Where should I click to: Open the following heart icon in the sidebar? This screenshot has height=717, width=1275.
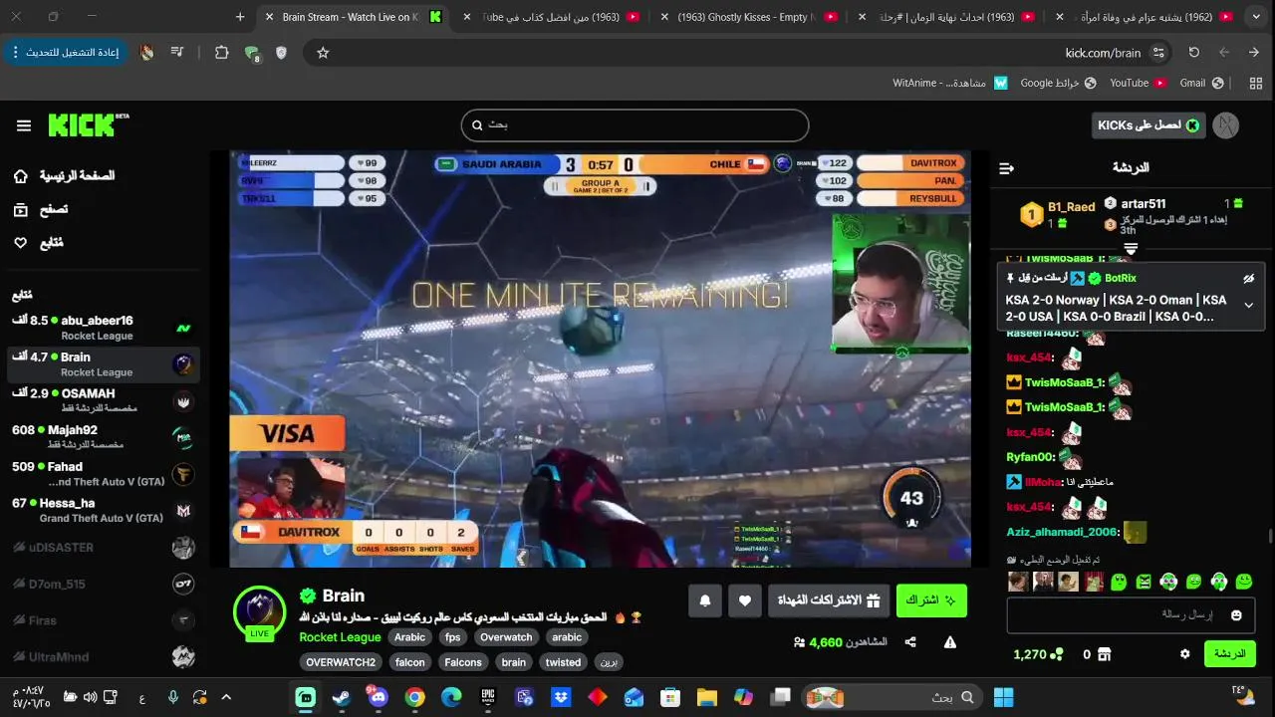(21, 243)
